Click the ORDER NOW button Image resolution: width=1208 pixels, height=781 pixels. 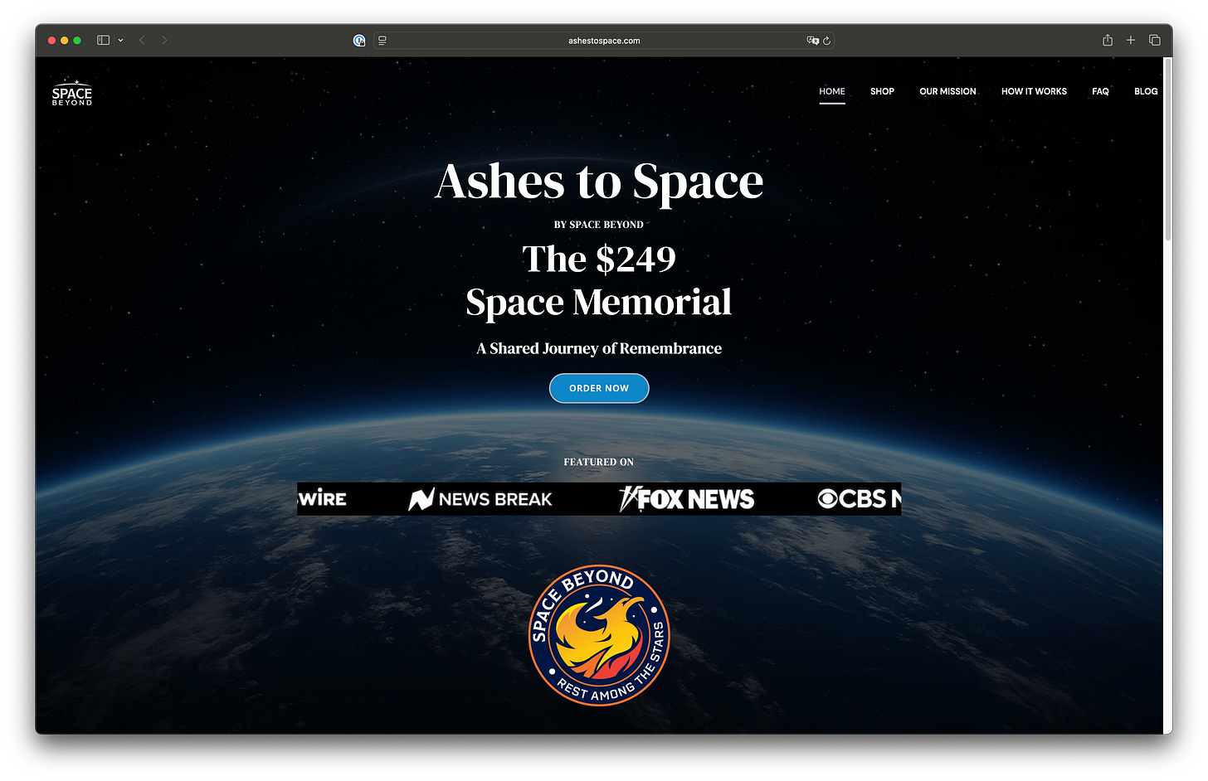599,388
